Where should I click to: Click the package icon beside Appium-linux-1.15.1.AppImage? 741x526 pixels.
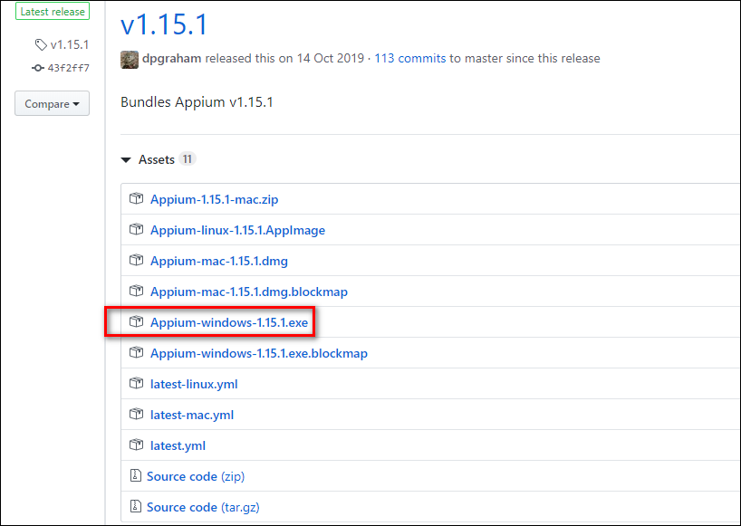pos(136,229)
